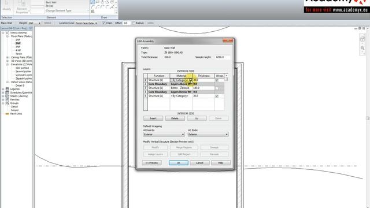Image resolution: width=370 pixels, height=208 pixels.
Task: Toggle the Chain checkbox in options bar
Action: pyautogui.click(x=104, y=23)
